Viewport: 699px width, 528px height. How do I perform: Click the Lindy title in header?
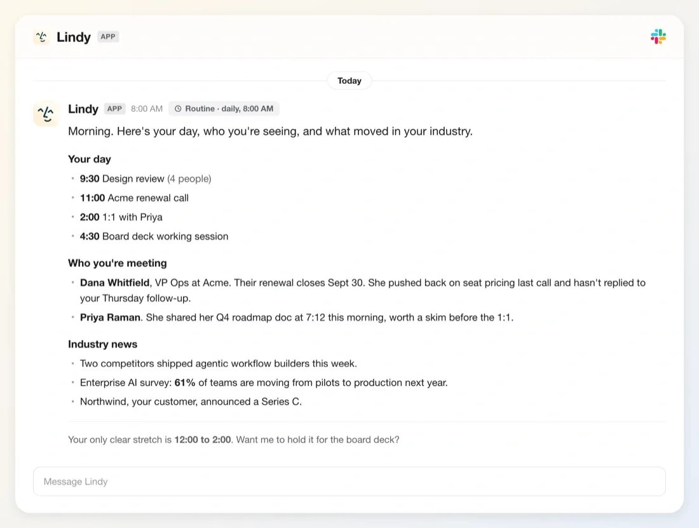coord(74,37)
